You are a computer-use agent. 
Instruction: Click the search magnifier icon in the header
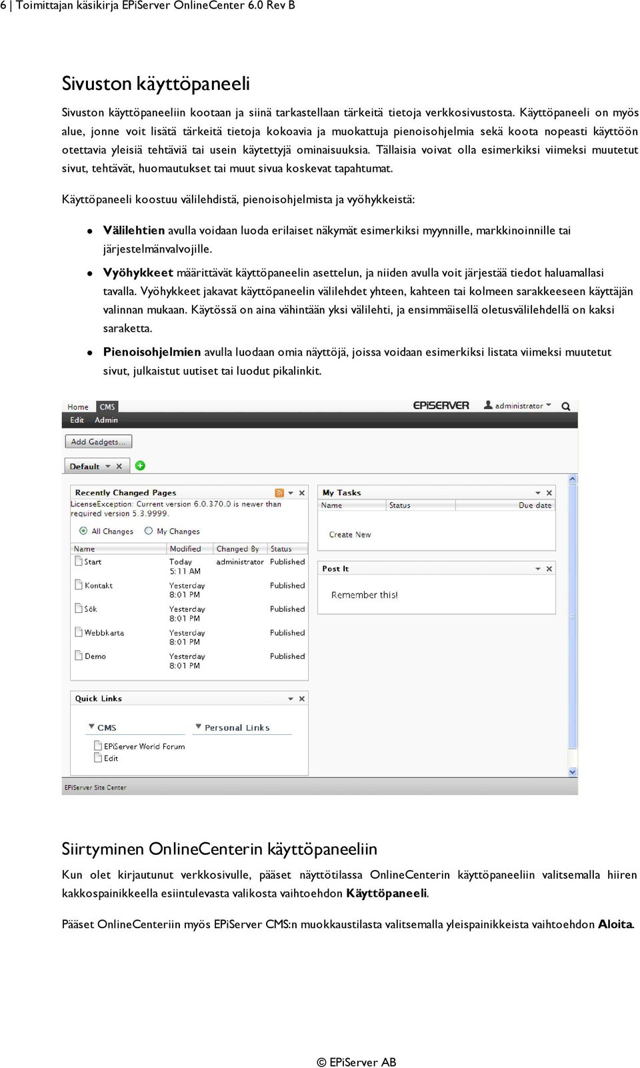point(565,406)
